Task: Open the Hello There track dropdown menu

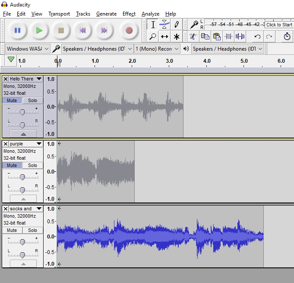Action: click(x=39, y=79)
